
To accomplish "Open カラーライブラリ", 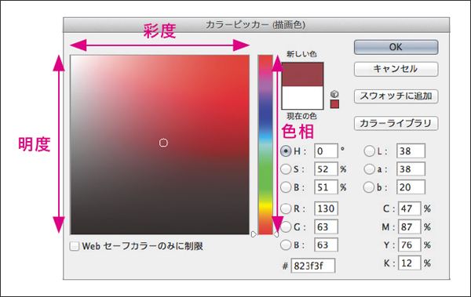I will pyautogui.click(x=396, y=123).
